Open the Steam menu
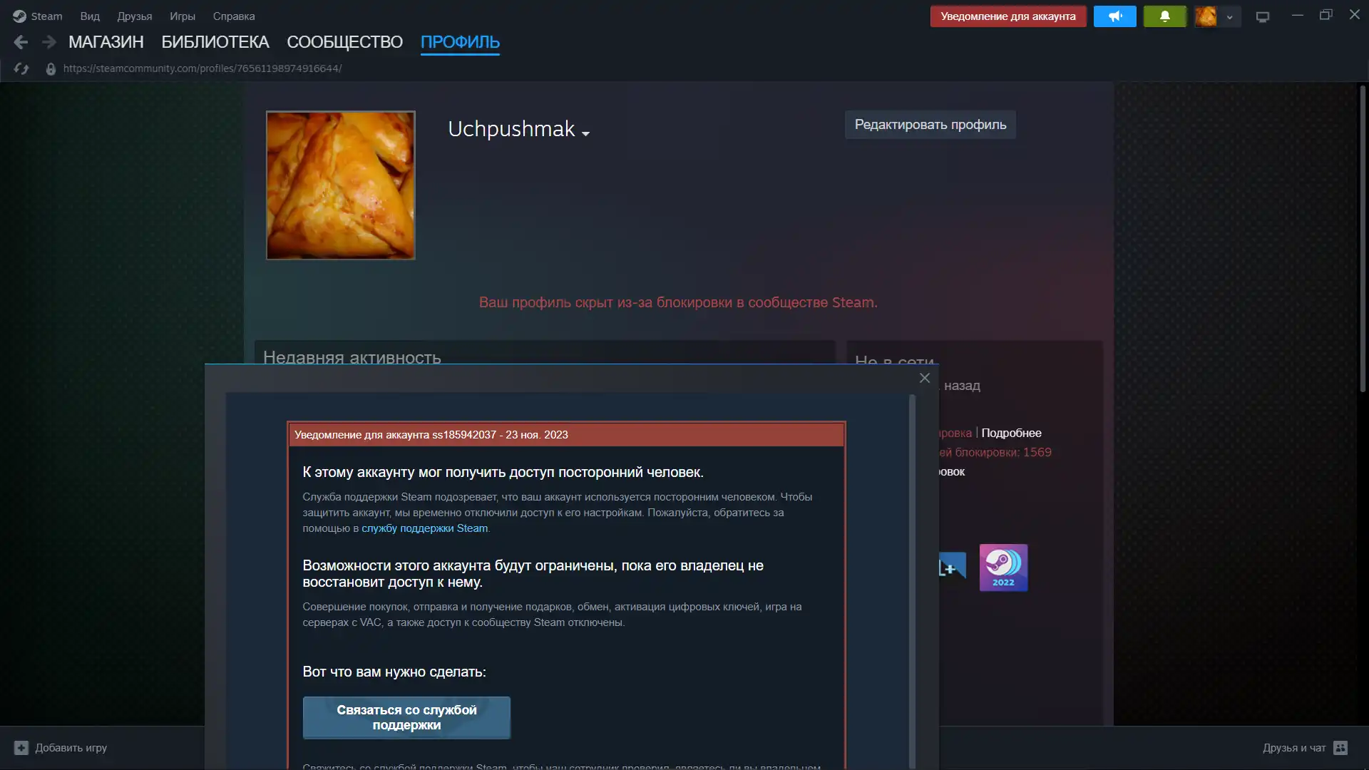 point(46,16)
